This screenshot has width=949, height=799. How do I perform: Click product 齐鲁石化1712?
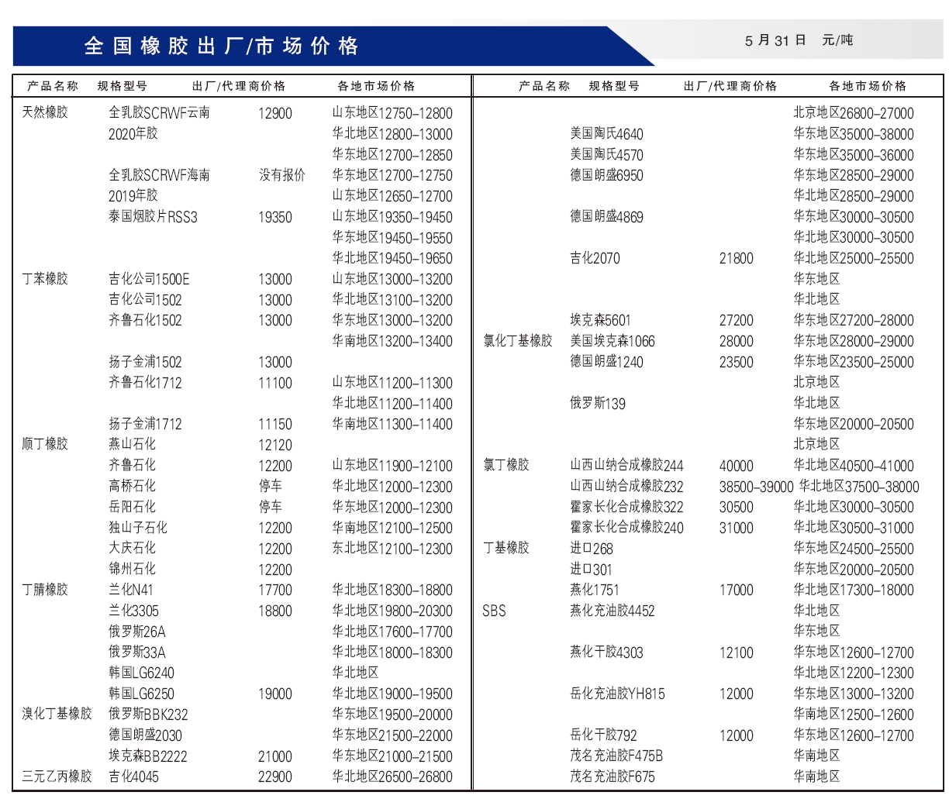145,383
